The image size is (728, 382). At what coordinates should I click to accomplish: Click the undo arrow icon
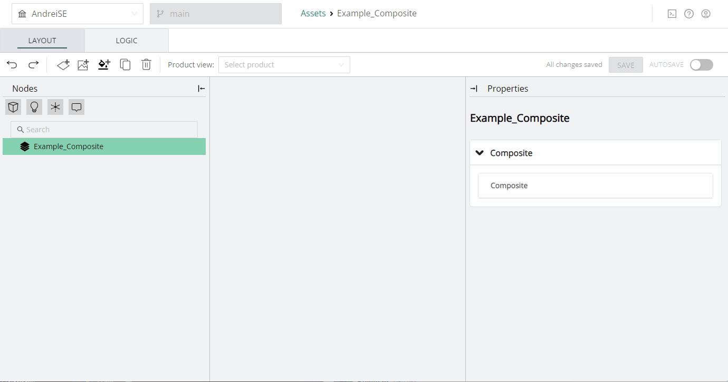point(12,65)
